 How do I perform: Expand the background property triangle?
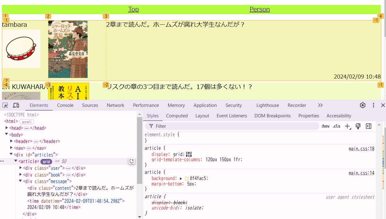coord(181,179)
